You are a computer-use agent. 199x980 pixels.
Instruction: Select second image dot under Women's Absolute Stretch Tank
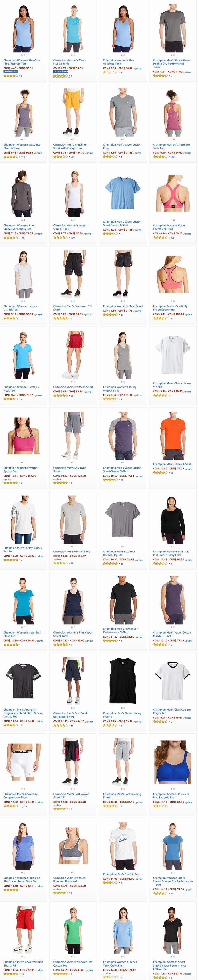pos(24,139)
